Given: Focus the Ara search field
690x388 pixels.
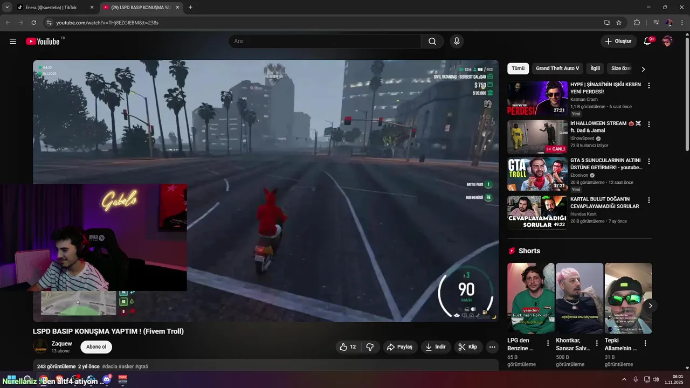Looking at the screenshot, I should point(325,41).
